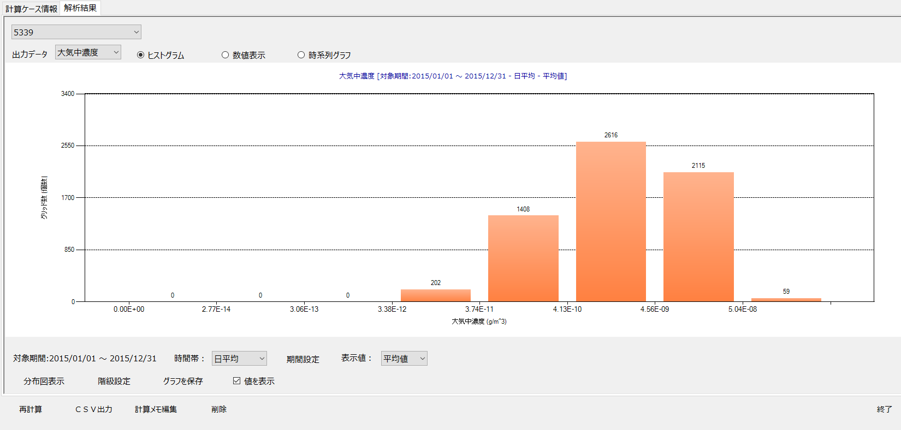Screen dimensions: 901x430
Task: Click the 期間設定 button
Action: (x=303, y=359)
